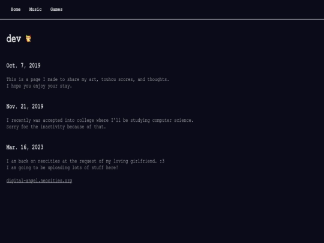Select the 'Nov. 21, 2019' date heading

coord(25,106)
